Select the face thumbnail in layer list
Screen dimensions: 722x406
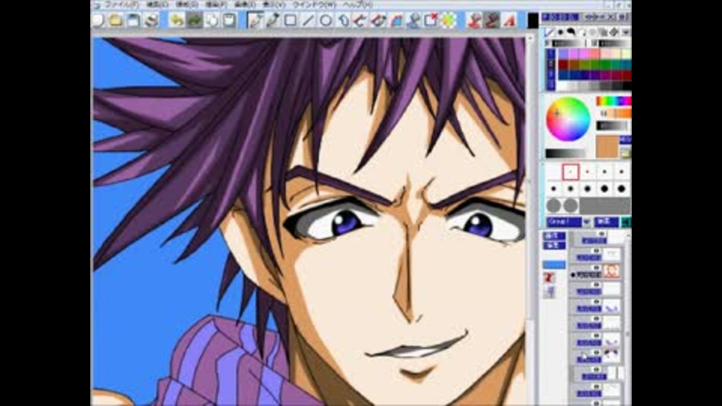pos(611,271)
